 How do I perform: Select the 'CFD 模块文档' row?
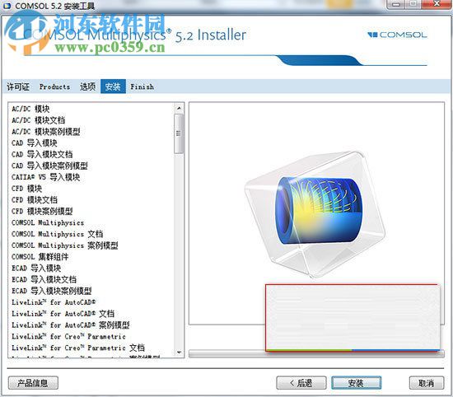pos(91,199)
